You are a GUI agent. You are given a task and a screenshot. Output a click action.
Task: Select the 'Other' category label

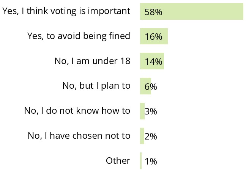[x=118, y=161]
